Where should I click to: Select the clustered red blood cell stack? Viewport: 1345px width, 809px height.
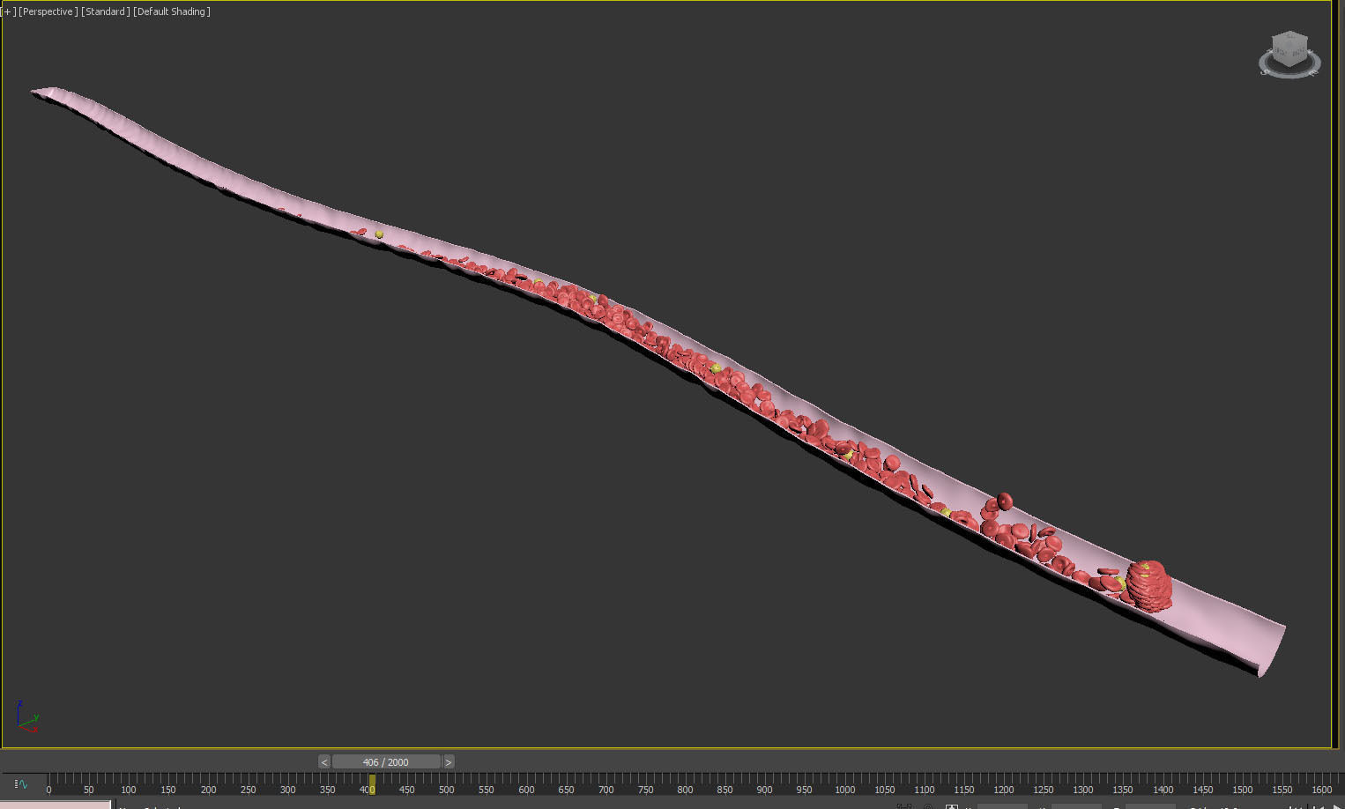click(x=1149, y=586)
